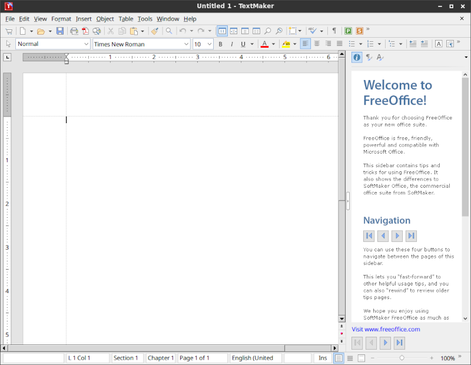This screenshot has width=471, height=365.
Task: Open the dropdown arrow beside the New icon
Action: [31, 31]
